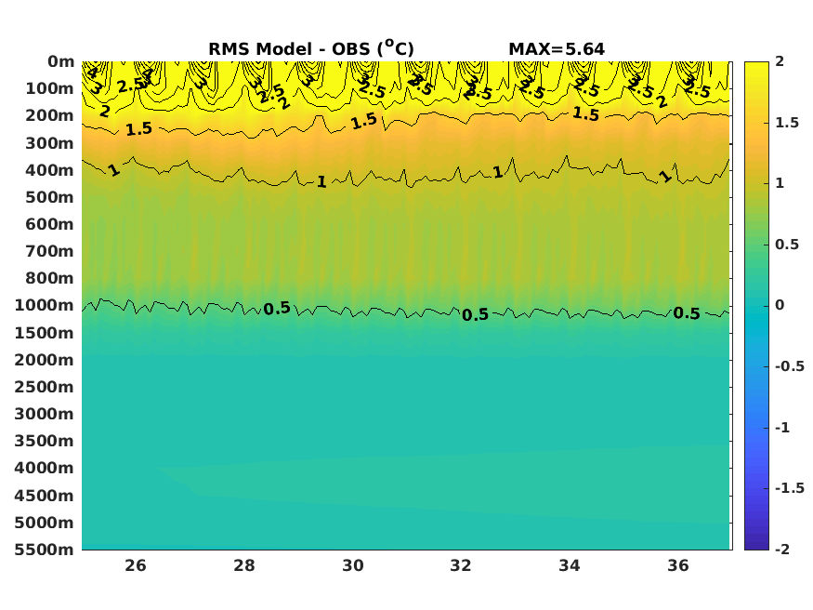Screen dimensions: 813x610
Task: Select the '0m' depth axis label
Action: coord(61,61)
